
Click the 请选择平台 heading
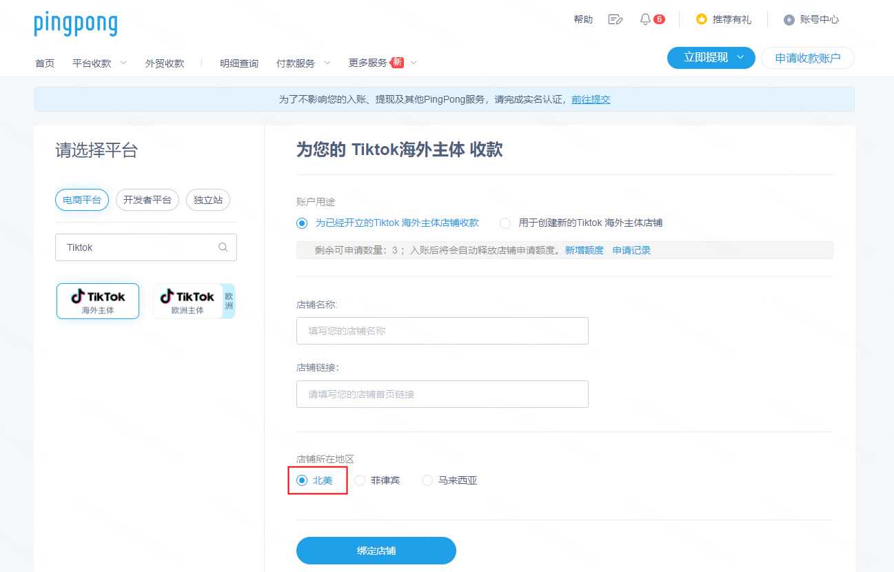[x=96, y=150]
